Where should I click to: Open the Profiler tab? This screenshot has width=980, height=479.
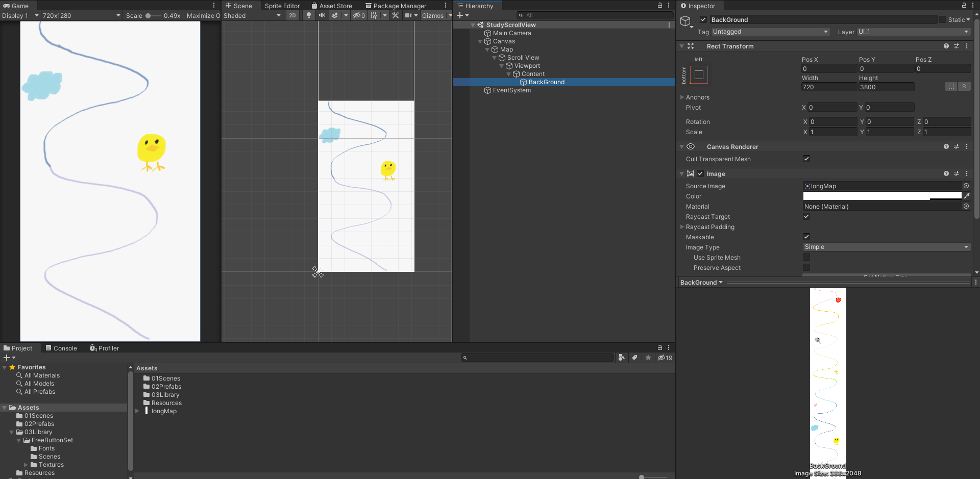point(104,348)
